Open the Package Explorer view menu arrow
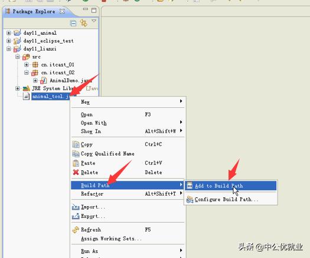Image resolution: width=310 pixels, height=258 pixels. click(x=94, y=21)
